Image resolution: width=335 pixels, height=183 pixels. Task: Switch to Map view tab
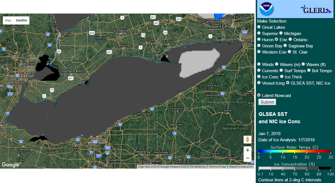(8, 20)
